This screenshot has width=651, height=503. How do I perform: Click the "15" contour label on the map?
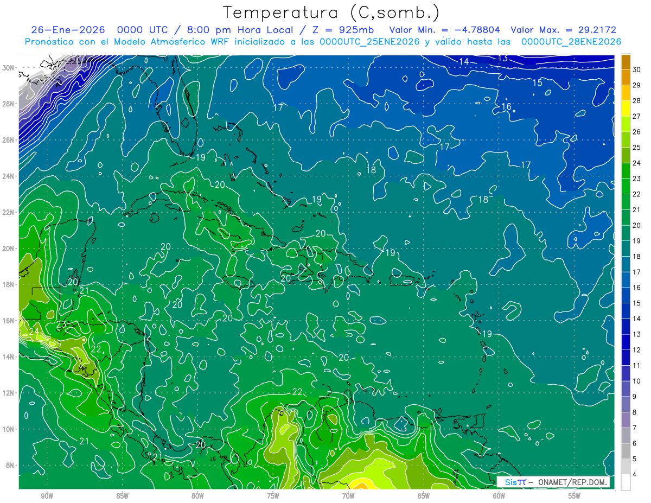pos(537,83)
